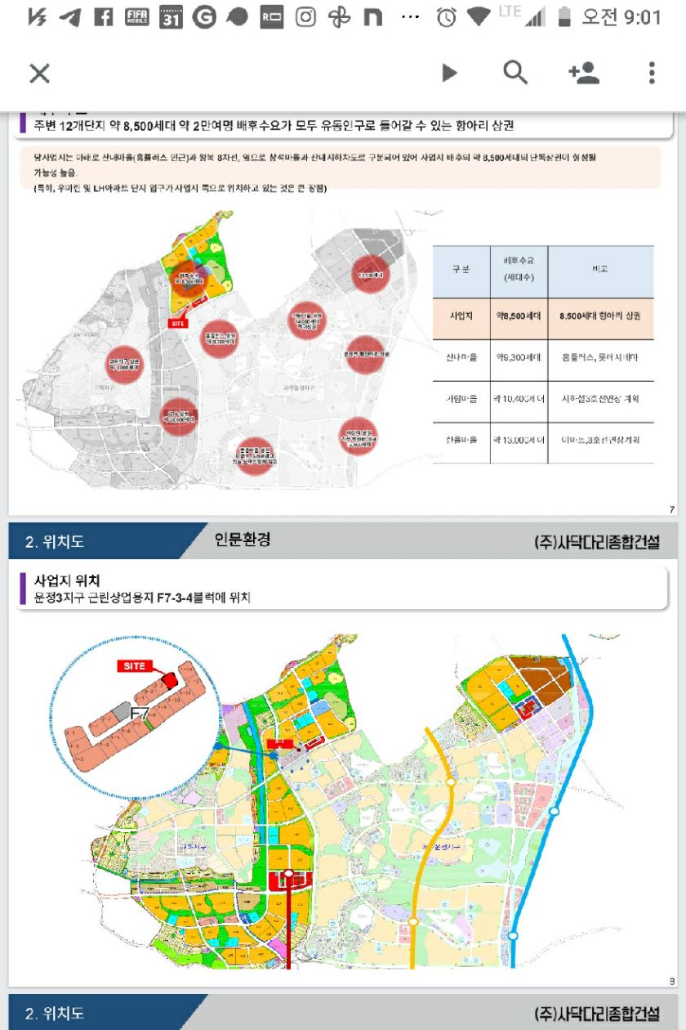The image size is (686, 1030).
Task: Tap the battery status icon
Action: click(564, 16)
